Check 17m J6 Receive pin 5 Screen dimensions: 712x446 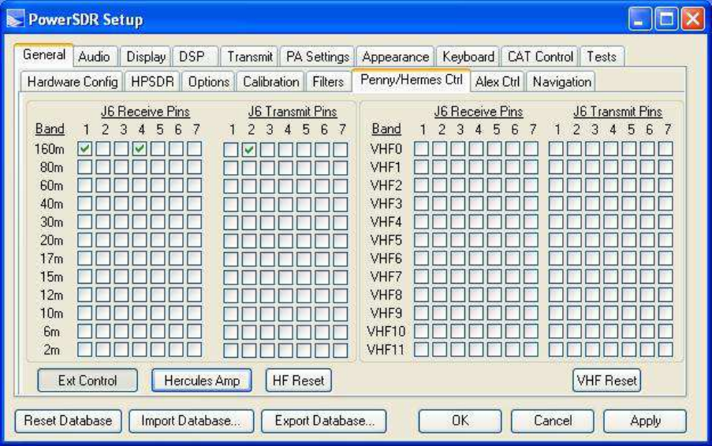coord(158,258)
